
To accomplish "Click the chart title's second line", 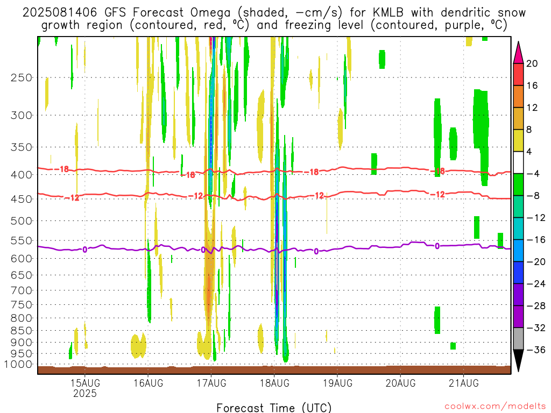I will point(274,25).
